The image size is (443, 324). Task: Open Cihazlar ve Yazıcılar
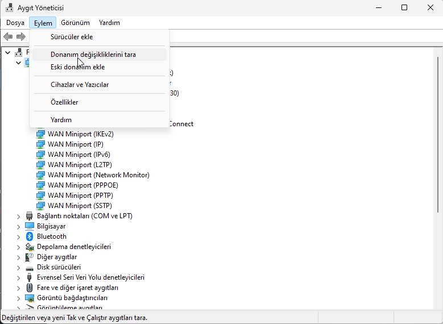click(x=100, y=85)
